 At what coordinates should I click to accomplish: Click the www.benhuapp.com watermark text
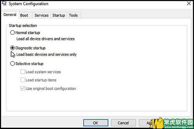click(178, 127)
